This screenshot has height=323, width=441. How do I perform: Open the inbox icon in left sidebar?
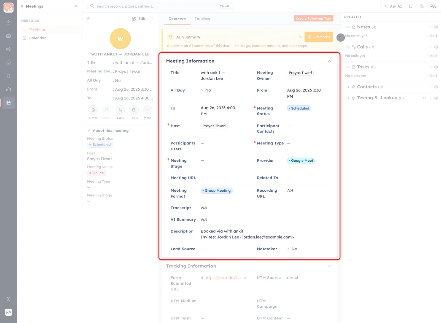click(9, 63)
